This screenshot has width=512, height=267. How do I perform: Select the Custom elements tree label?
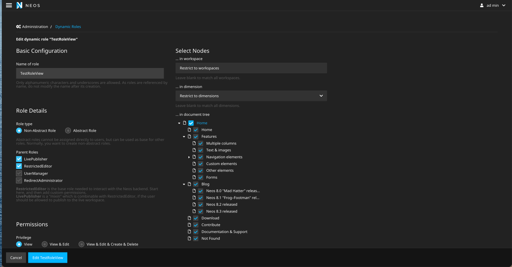(x=221, y=164)
